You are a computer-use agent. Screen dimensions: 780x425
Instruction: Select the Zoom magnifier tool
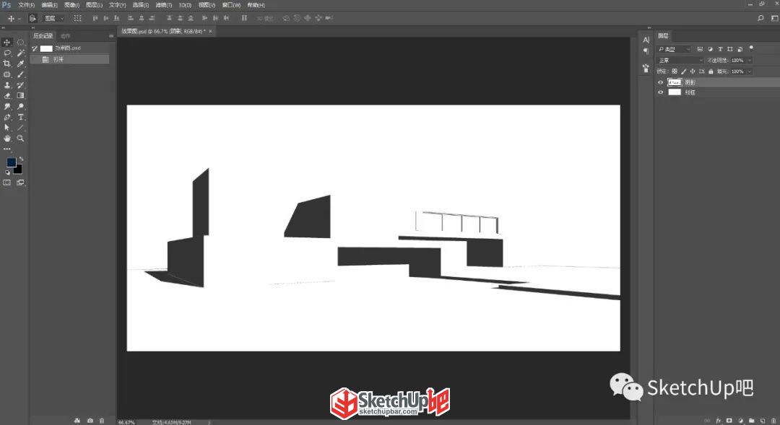20,139
